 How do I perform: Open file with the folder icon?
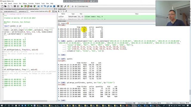tap(5, 6)
